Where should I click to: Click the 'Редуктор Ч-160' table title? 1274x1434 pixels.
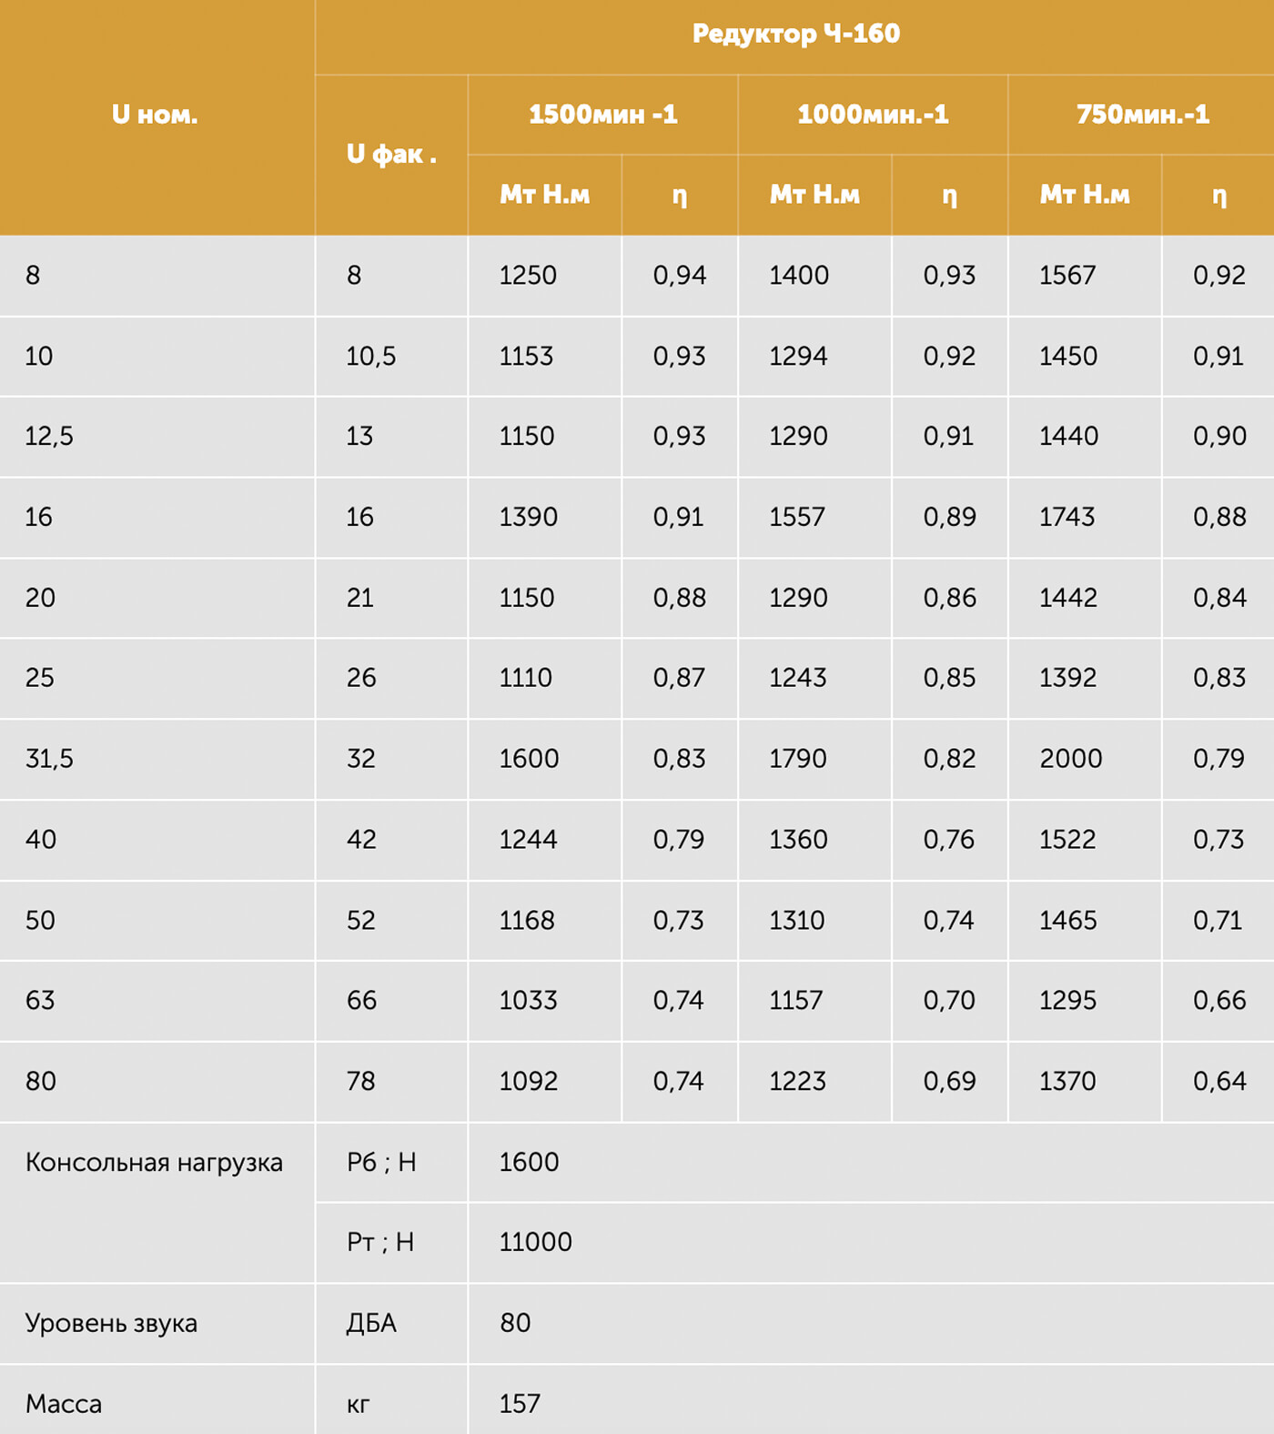[x=795, y=35]
